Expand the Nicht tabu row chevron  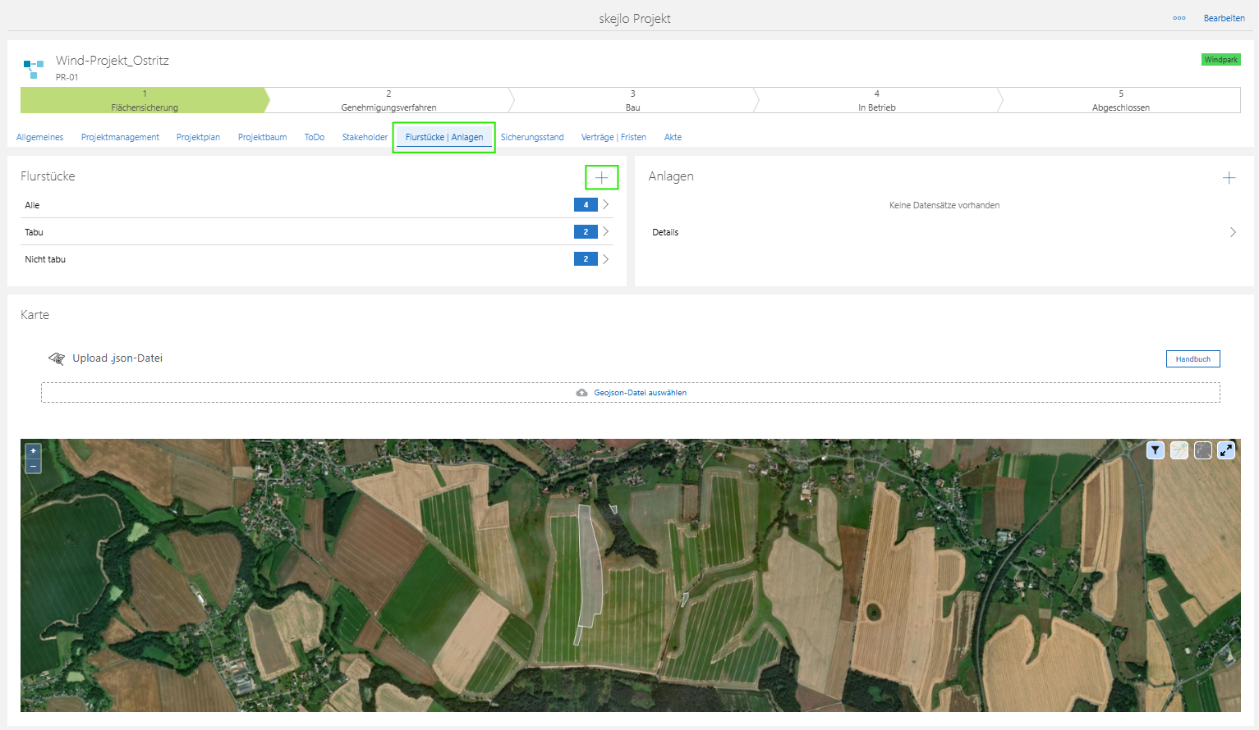coord(605,259)
